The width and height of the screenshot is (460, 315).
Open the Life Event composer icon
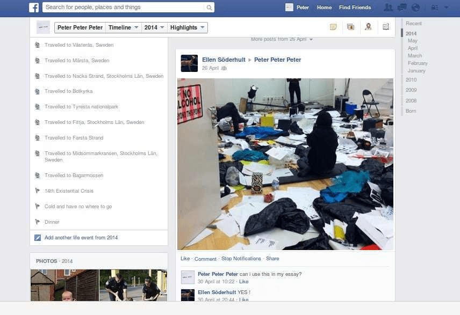tap(385, 27)
